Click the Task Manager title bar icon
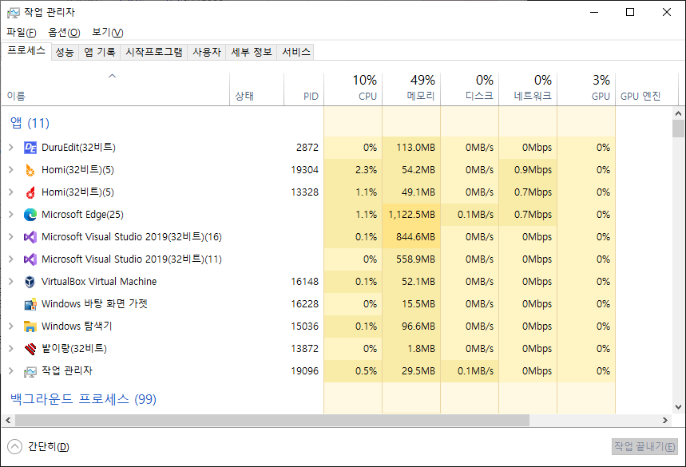 click(x=13, y=12)
